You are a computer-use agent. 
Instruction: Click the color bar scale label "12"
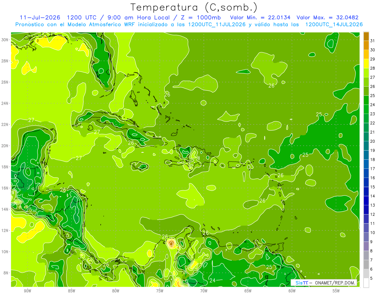(x=373, y=214)
